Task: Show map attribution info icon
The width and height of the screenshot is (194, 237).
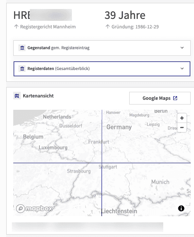Action: pos(181,208)
